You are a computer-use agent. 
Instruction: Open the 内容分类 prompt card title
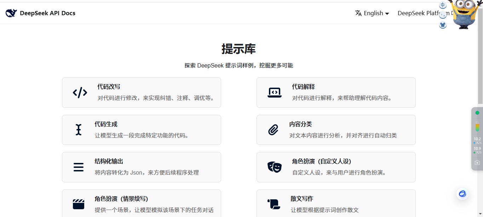point(300,124)
